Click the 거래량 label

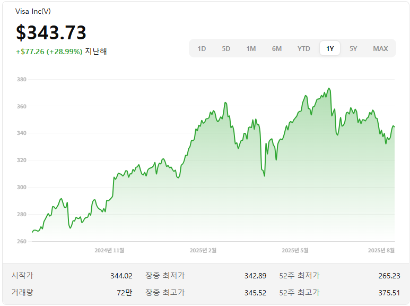coord(22,292)
